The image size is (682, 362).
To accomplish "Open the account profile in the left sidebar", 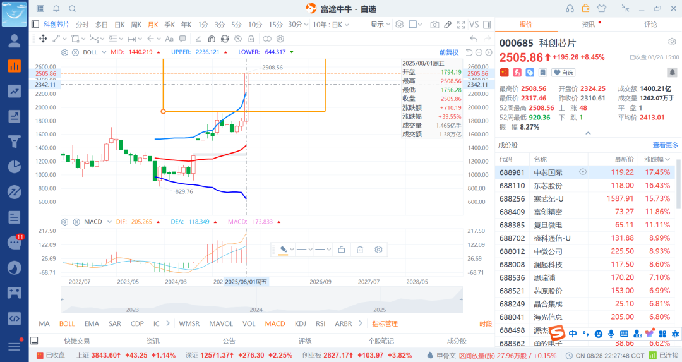I will point(15,40).
